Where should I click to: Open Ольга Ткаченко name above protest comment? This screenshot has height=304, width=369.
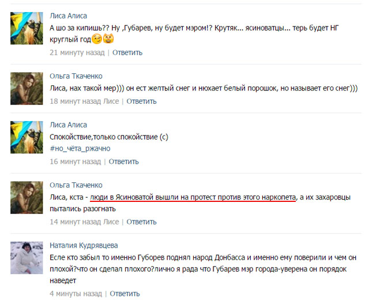pos(76,185)
